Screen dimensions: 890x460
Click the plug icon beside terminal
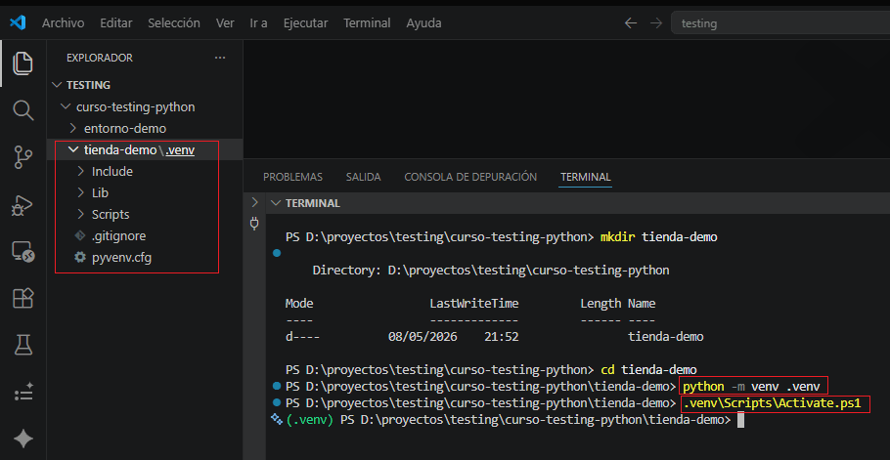point(254,225)
